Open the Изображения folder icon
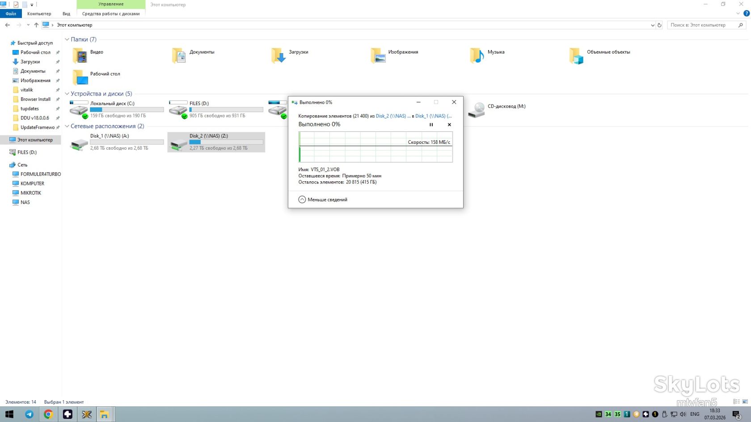 point(378,56)
